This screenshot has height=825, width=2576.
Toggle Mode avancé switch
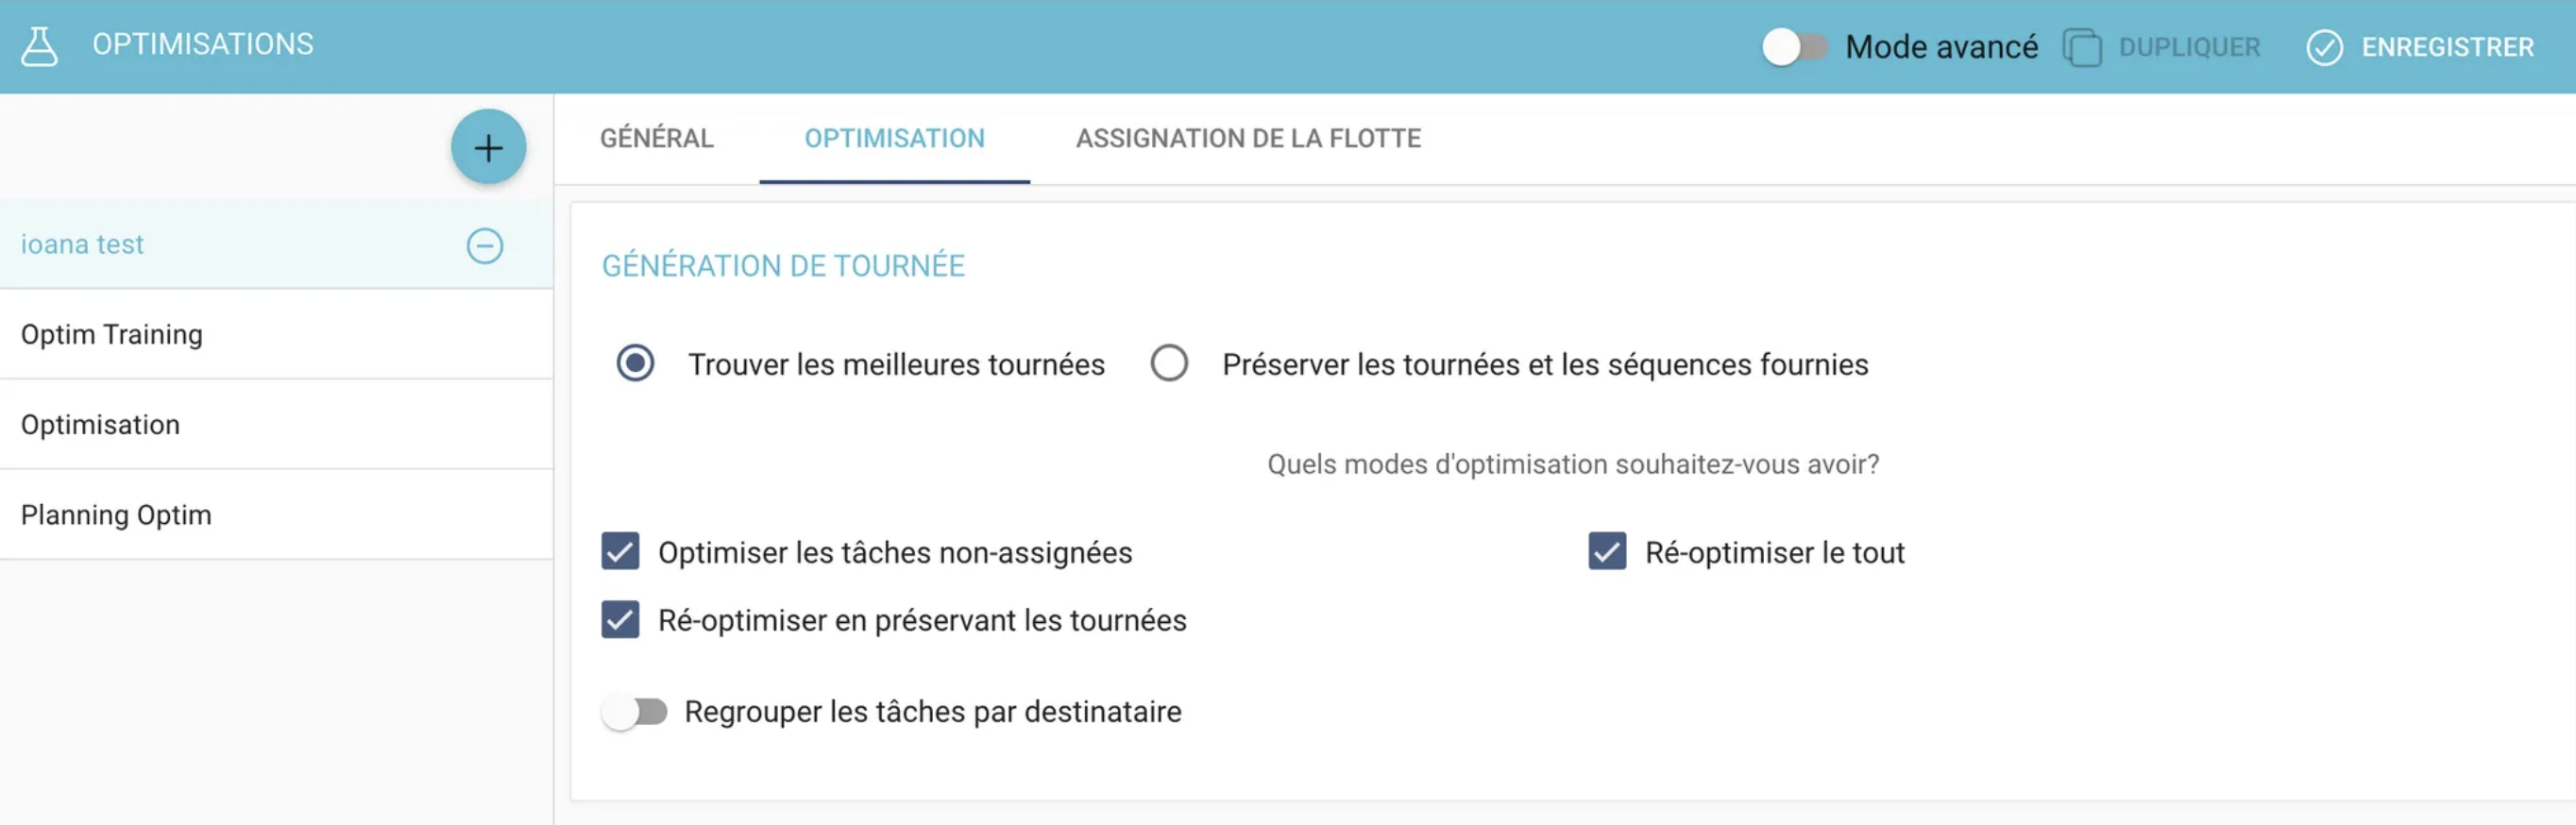click(x=1795, y=47)
